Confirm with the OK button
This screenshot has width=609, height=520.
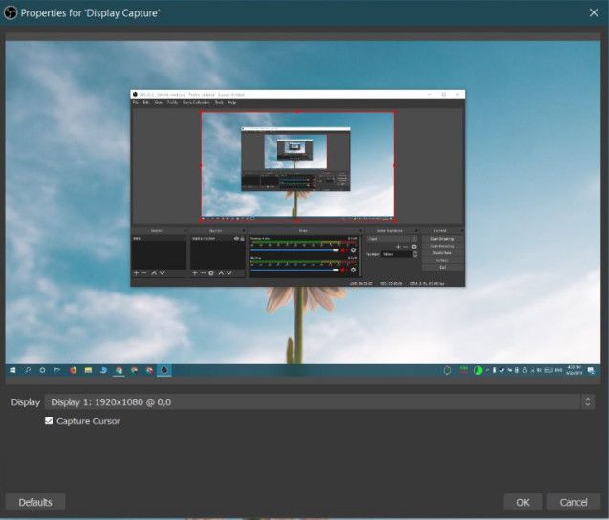(523, 502)
